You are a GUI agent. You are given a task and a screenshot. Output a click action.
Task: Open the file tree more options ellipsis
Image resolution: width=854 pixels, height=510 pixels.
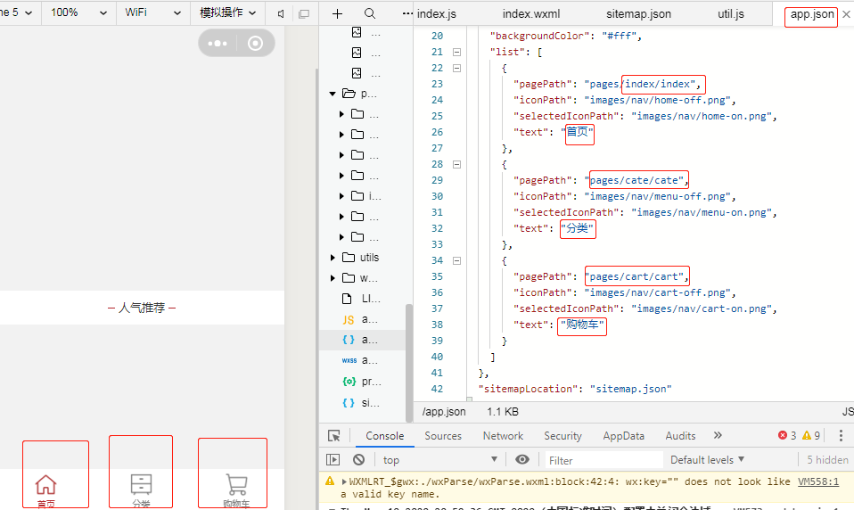[x=406, y=13]
